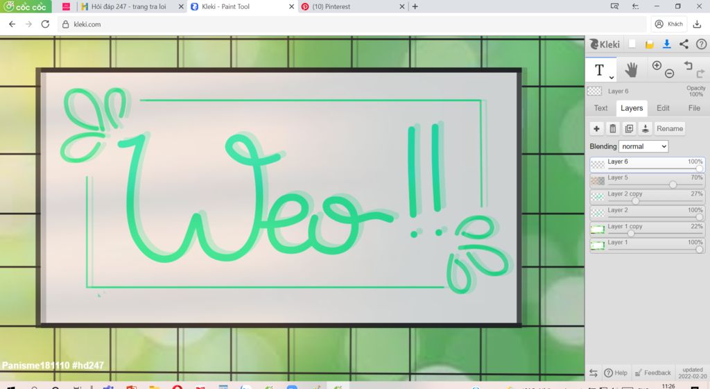Open the Khách guest profile button
The width and height of the screenshot is (710, 389).
click(669, 24)
